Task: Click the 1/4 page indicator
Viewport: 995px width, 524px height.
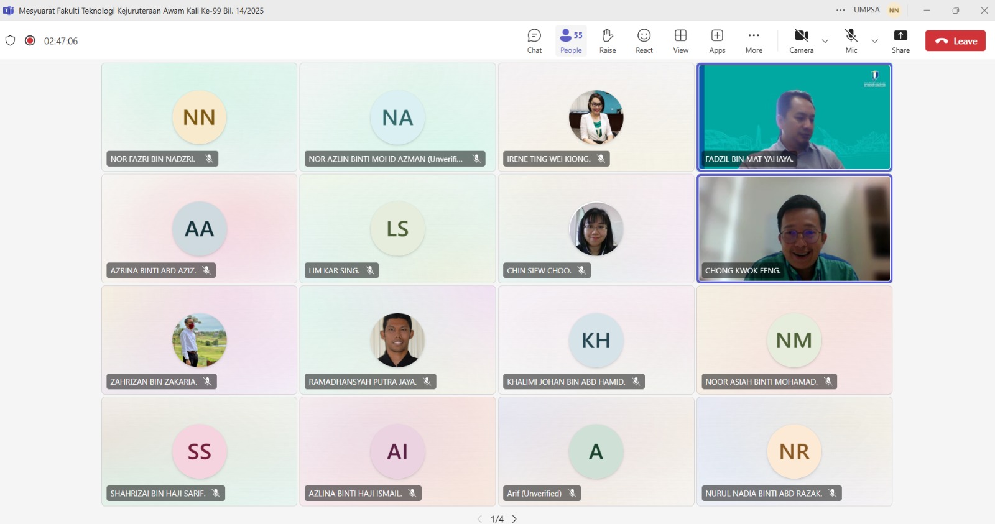Action: click(x=497, y=519)
